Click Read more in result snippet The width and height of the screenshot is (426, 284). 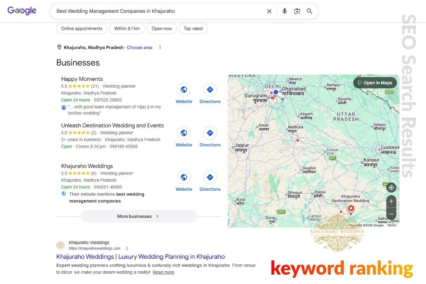click(163, 272)
